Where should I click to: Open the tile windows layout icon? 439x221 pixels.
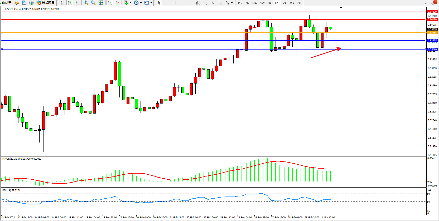[x=101, y=3]
